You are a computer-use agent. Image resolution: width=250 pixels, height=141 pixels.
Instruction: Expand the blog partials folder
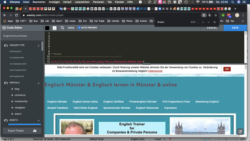(x=12, y=89)
